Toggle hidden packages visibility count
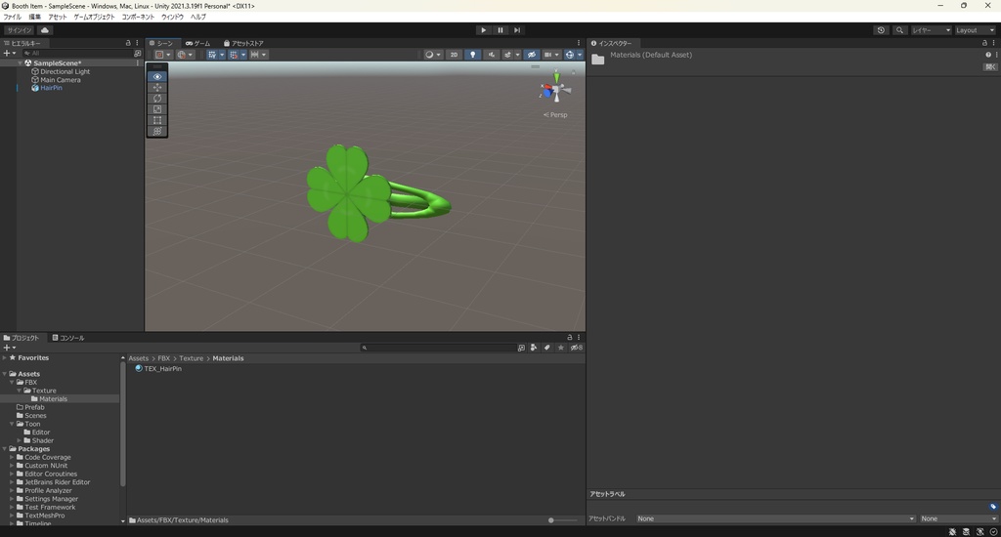This screenshot has width=1001, height=537. (577, 348)
